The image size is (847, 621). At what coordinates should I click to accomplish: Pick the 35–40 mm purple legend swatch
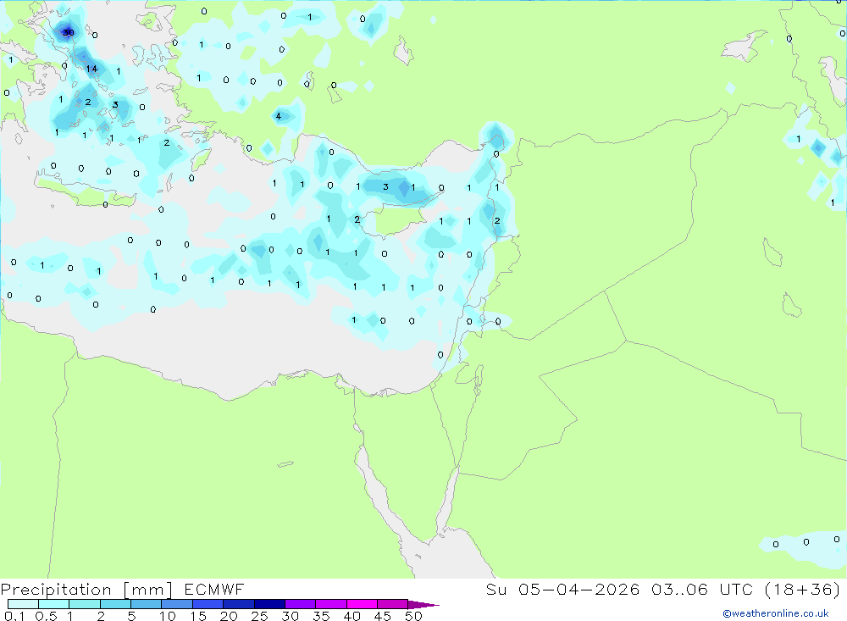click(330, 604)
